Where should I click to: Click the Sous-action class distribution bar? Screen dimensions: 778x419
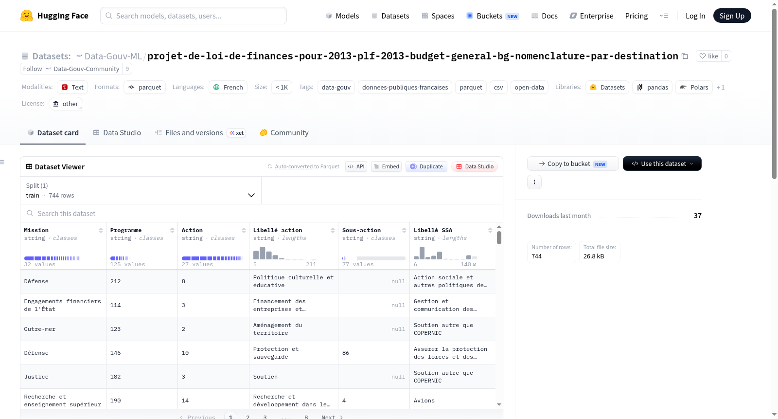[373, 258]
